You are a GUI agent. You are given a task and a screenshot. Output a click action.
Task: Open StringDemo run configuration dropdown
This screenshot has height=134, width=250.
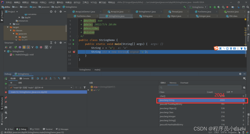tap(198, 7)
